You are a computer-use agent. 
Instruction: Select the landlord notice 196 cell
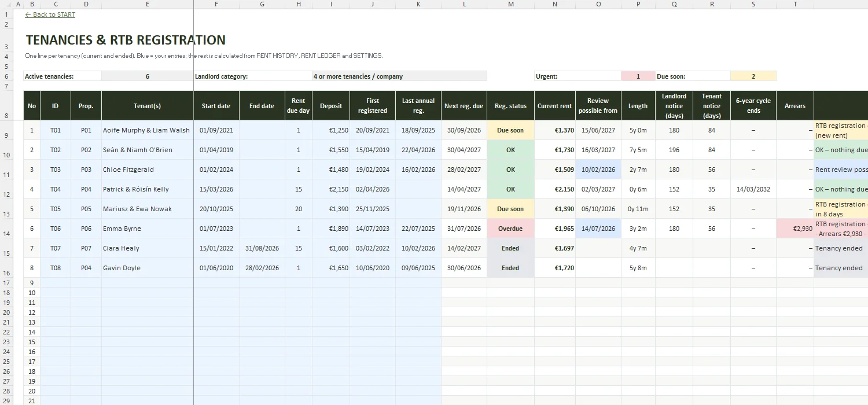point(674,150)
